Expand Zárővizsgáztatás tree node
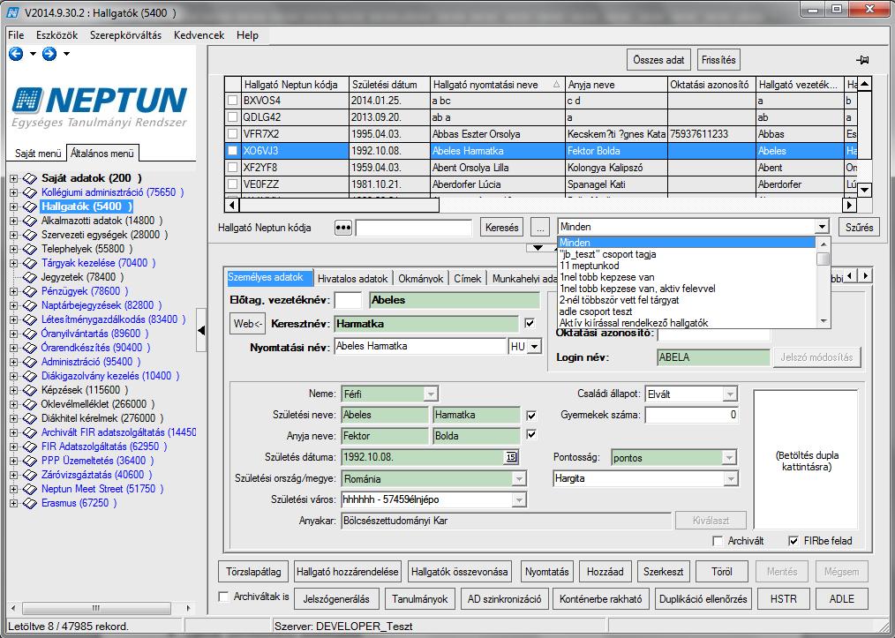This screenshot has height=638, width=895. (14, 476)
